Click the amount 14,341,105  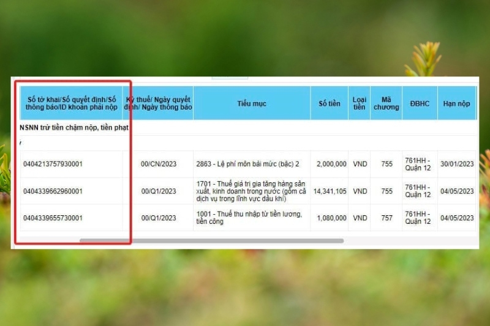pos(330,191)
